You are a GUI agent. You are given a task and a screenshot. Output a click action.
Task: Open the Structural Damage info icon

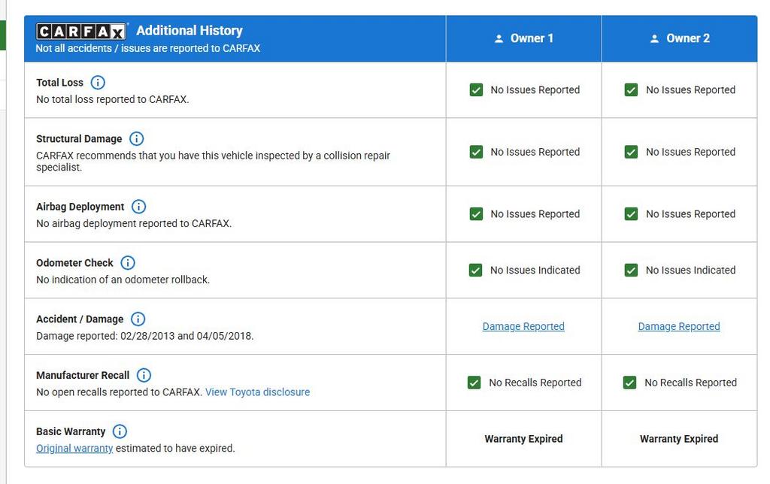(136, 139)
